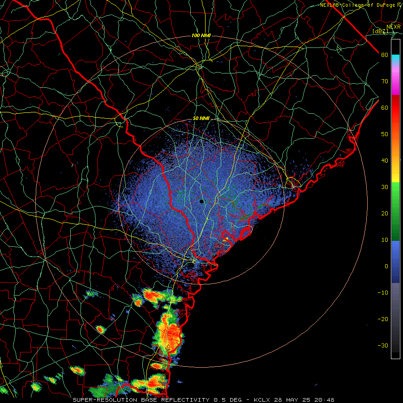The height and width of the screenshot is (403, 403).
Task: Click the 'NEXR' label above color bar
Action: tap(394, 27)
